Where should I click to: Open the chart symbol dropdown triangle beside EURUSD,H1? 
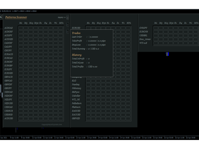pyautogui.click(x=1, y=11)
